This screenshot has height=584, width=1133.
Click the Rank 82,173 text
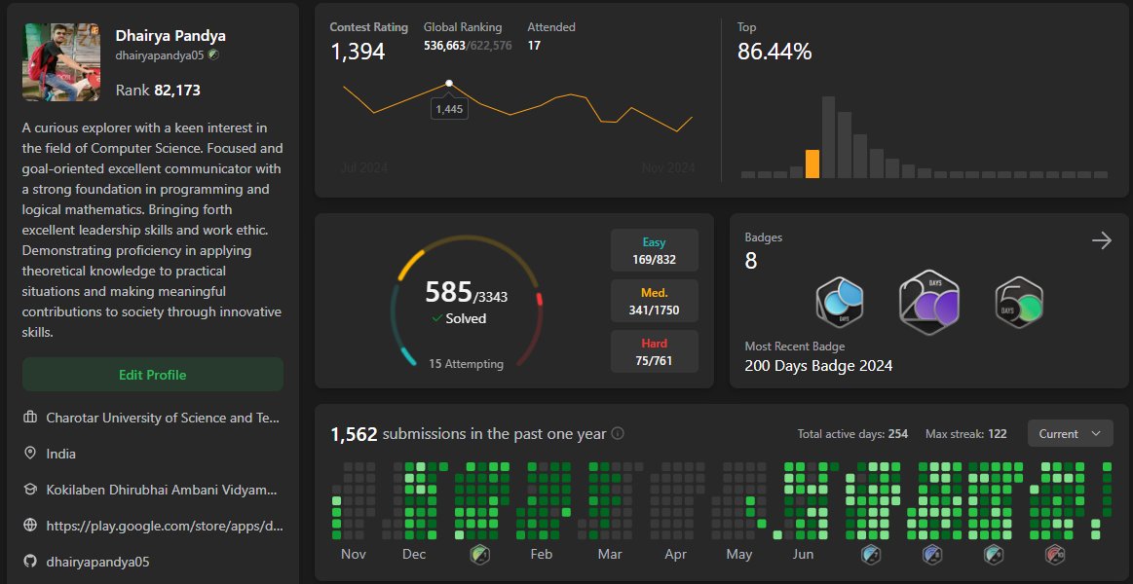coord(158,91)
